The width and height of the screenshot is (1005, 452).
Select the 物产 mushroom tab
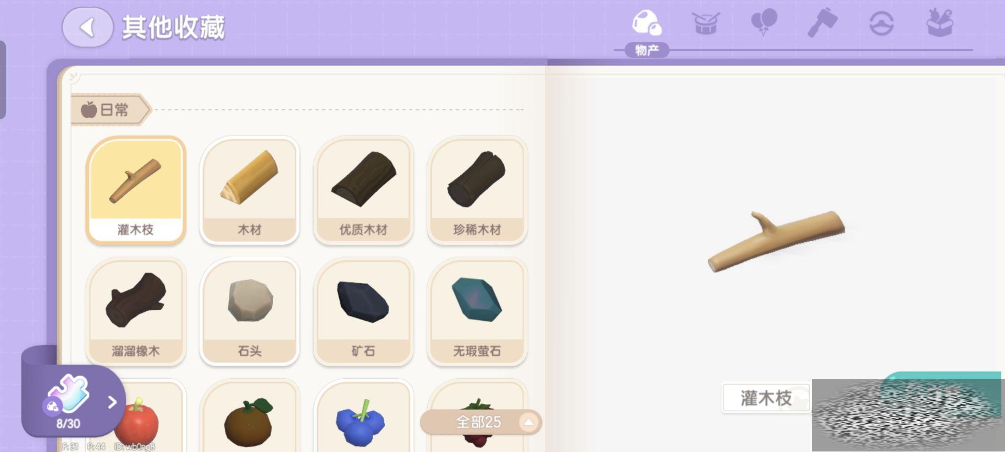(647, 31)
